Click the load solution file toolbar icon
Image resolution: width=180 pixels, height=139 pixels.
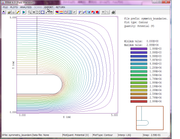[4, 12]
